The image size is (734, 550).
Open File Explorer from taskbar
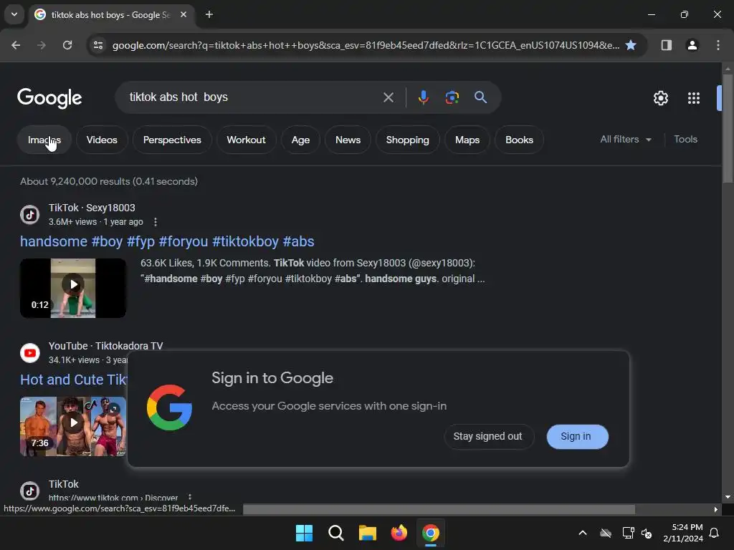coord(368,533)
